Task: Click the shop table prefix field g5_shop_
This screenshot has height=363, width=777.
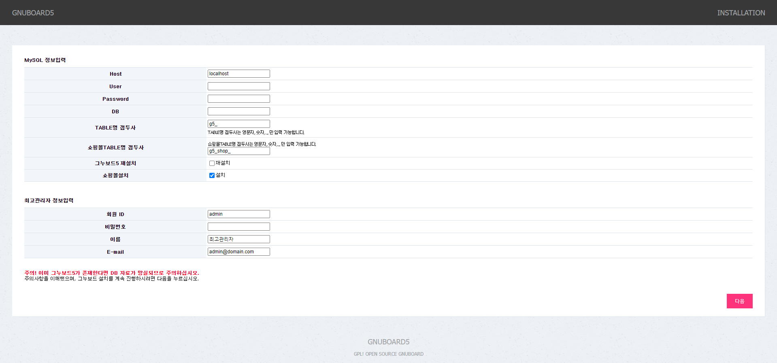Action: [x=238, y=151]
